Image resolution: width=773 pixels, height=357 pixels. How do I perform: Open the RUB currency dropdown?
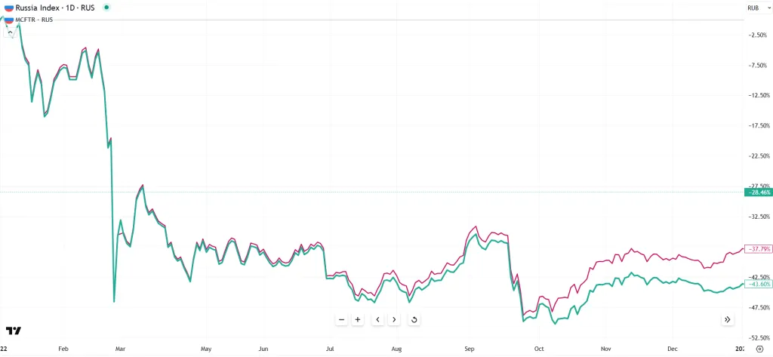click(755, 8)
